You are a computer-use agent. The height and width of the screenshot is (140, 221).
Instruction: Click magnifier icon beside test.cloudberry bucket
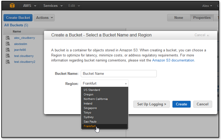pos(8,56)
